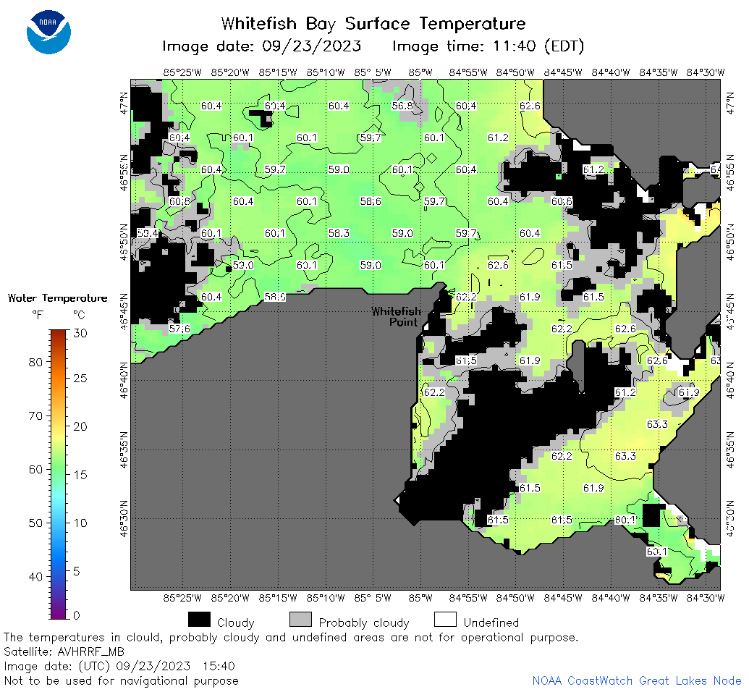Click the 80 mark on the Fahrenheit scale
This screenshot has height=692, width=749.
pyautogui.click(x=36, y=362)
